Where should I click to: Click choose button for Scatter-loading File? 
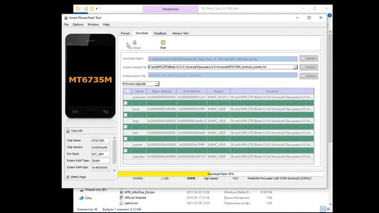(x=309, y=67)
